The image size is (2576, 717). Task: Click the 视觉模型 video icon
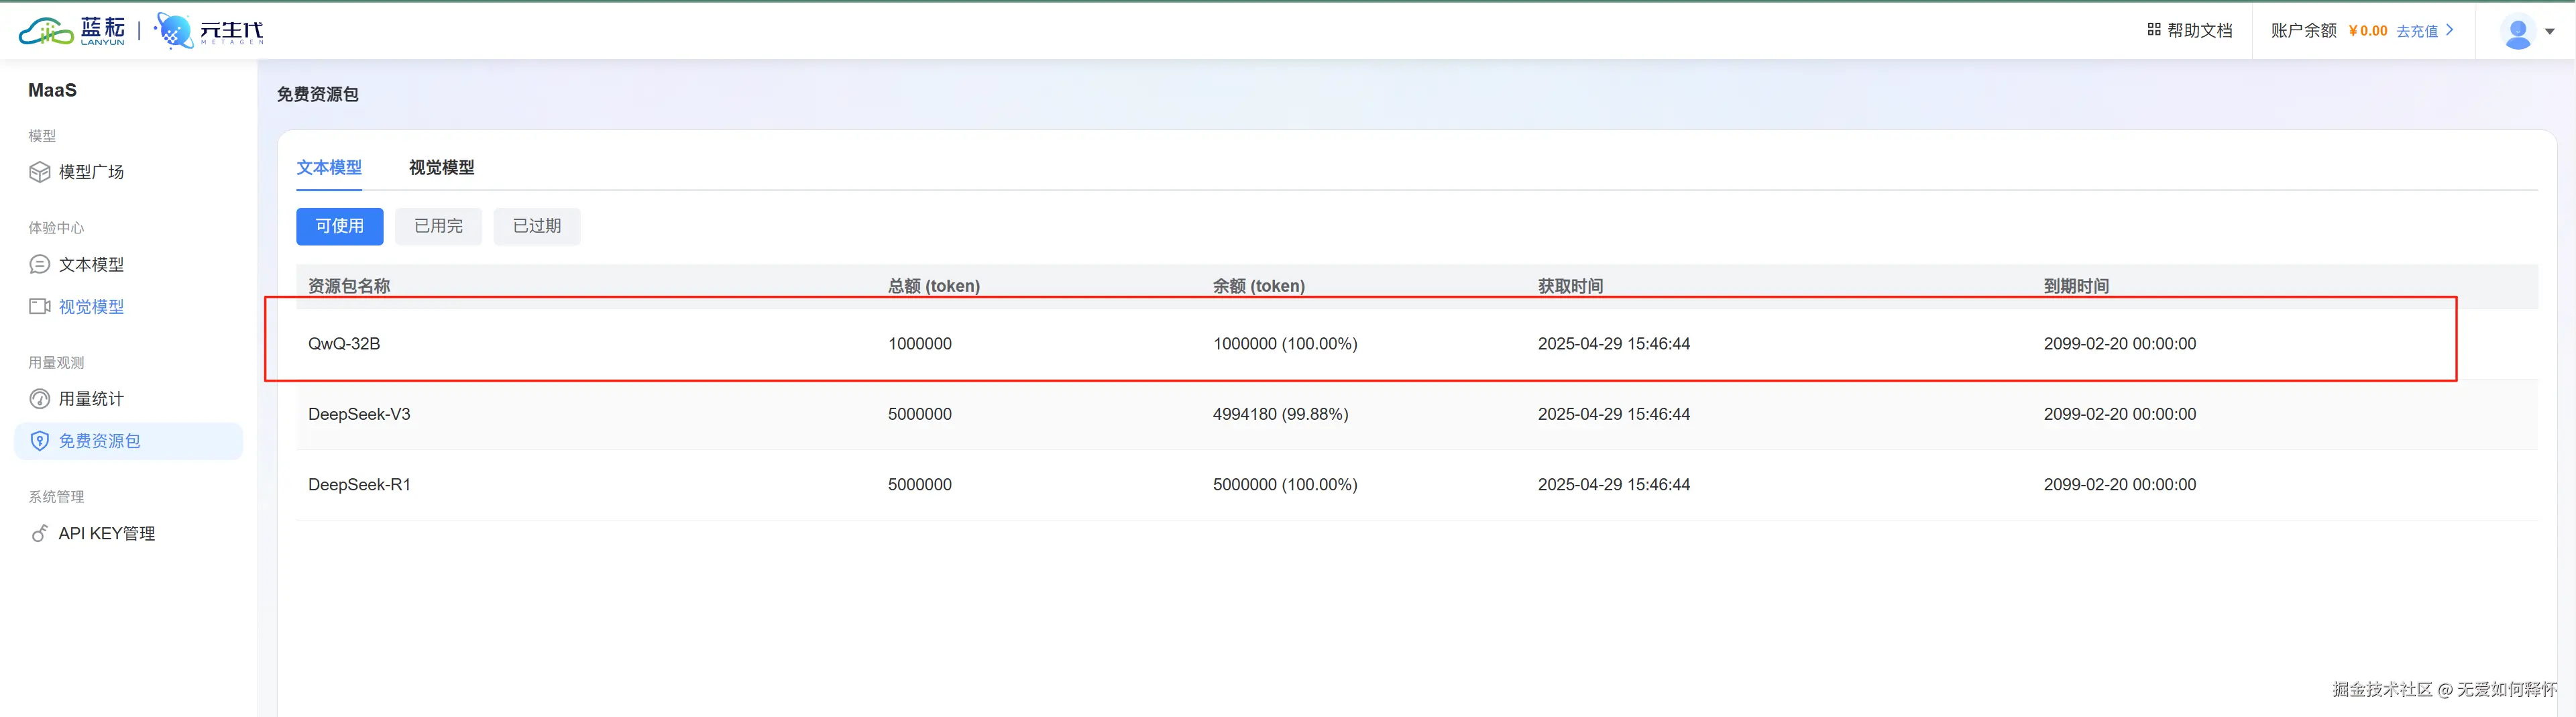pos(39,306)
